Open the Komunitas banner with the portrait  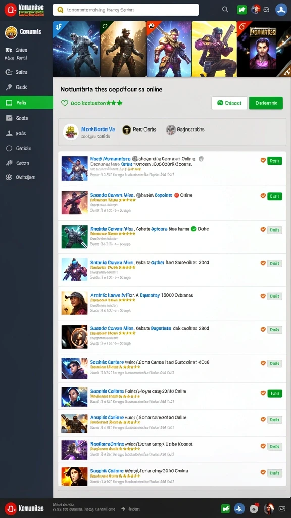tap(264, 49)
